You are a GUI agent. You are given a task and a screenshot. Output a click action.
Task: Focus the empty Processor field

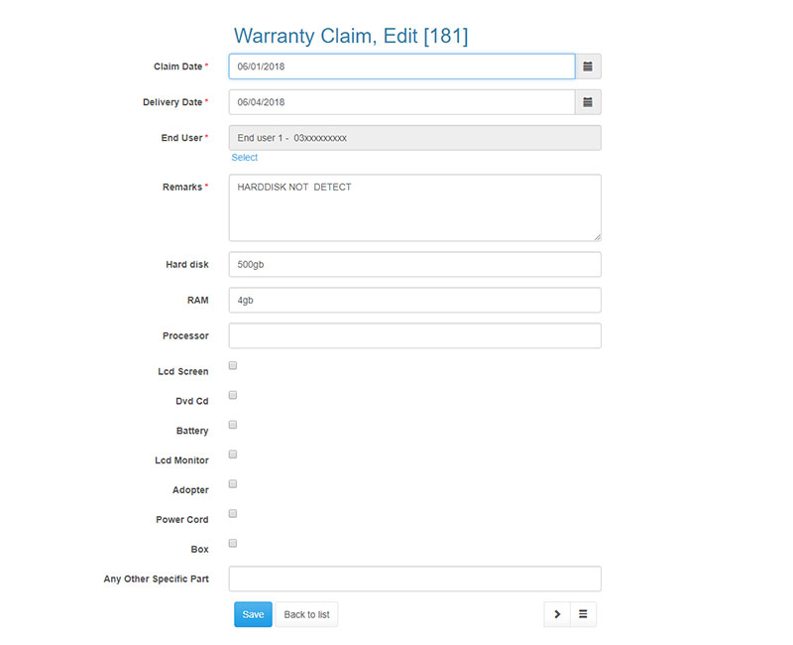coord(414,335)
